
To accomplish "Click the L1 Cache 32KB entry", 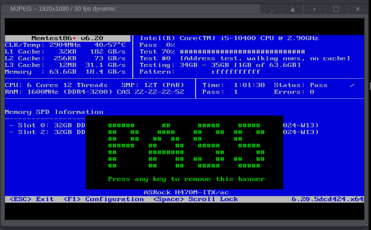I will (40, 52).
